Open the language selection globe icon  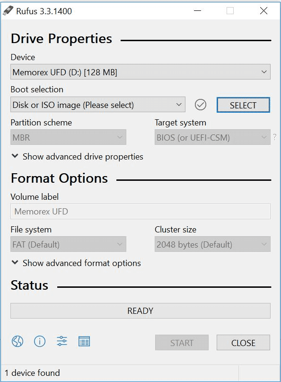pyautogui.click(x=18, y=341)
